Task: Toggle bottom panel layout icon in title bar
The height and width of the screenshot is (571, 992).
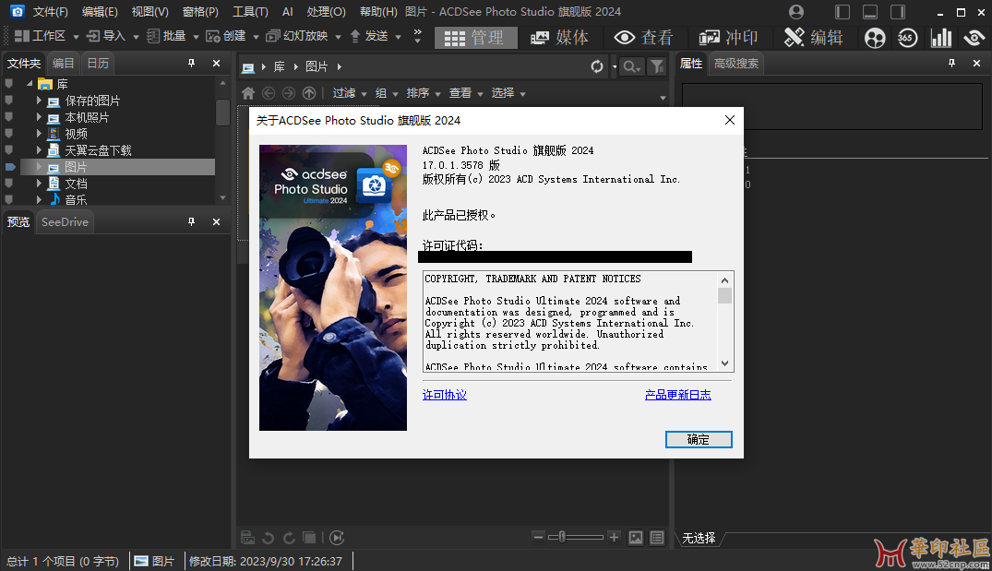Action: pos(870,11)
